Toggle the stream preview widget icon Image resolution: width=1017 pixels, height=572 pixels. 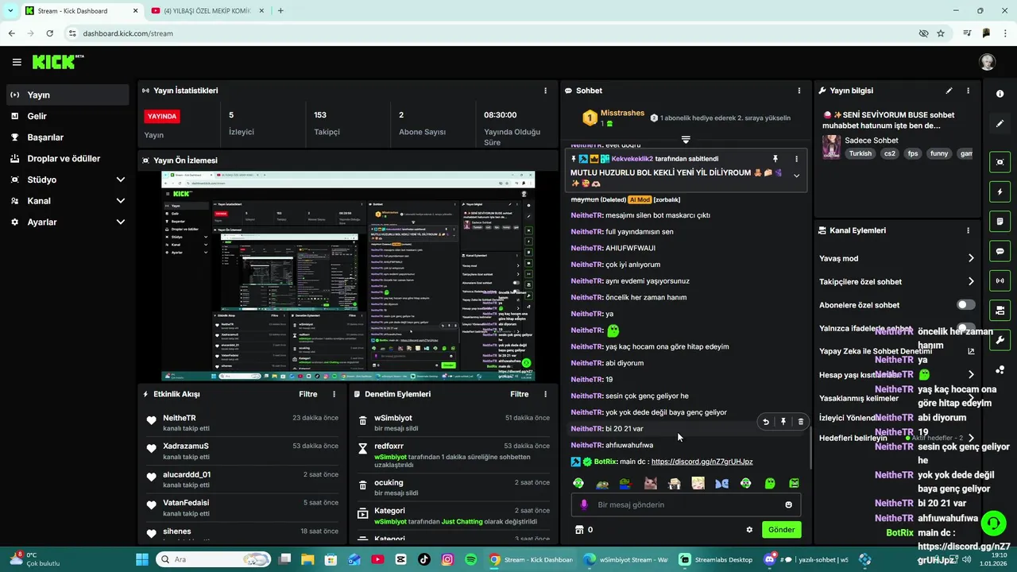click(x=1000, y=162)
